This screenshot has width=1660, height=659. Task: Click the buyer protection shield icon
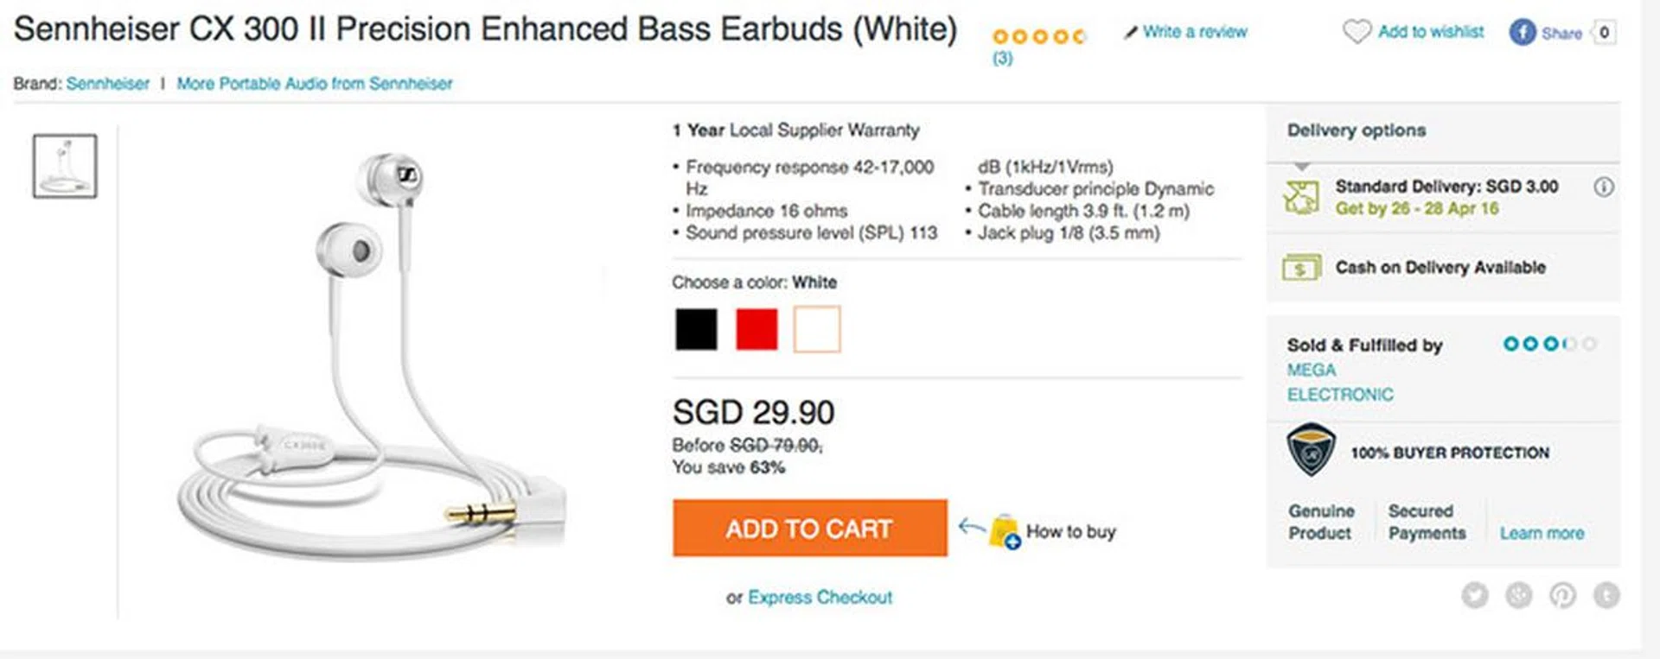point(1311,450)
